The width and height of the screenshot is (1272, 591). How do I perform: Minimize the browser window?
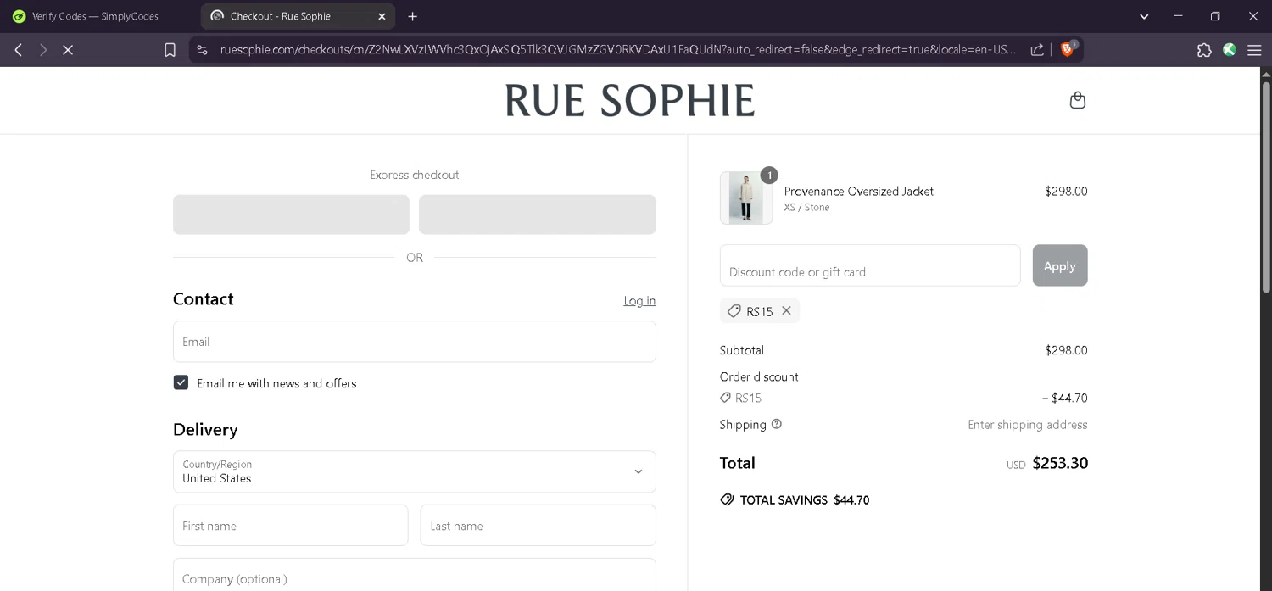[1178, 16]
